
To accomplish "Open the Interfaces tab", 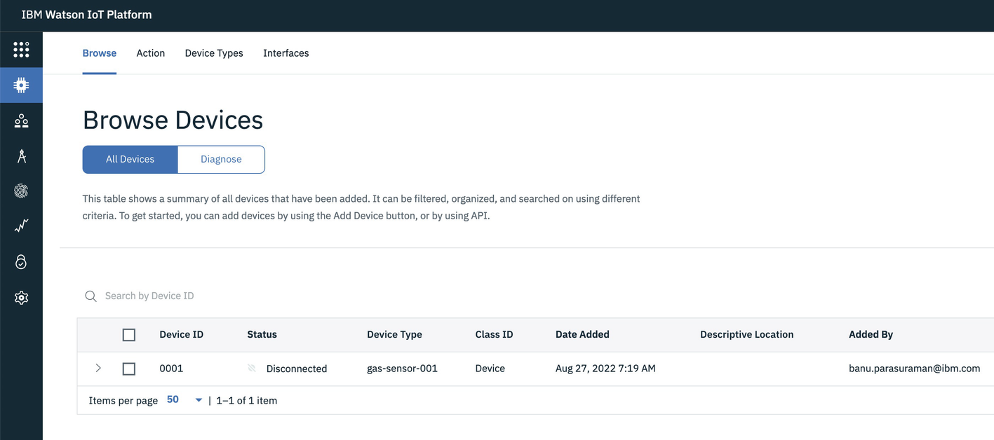I will 286,53.
